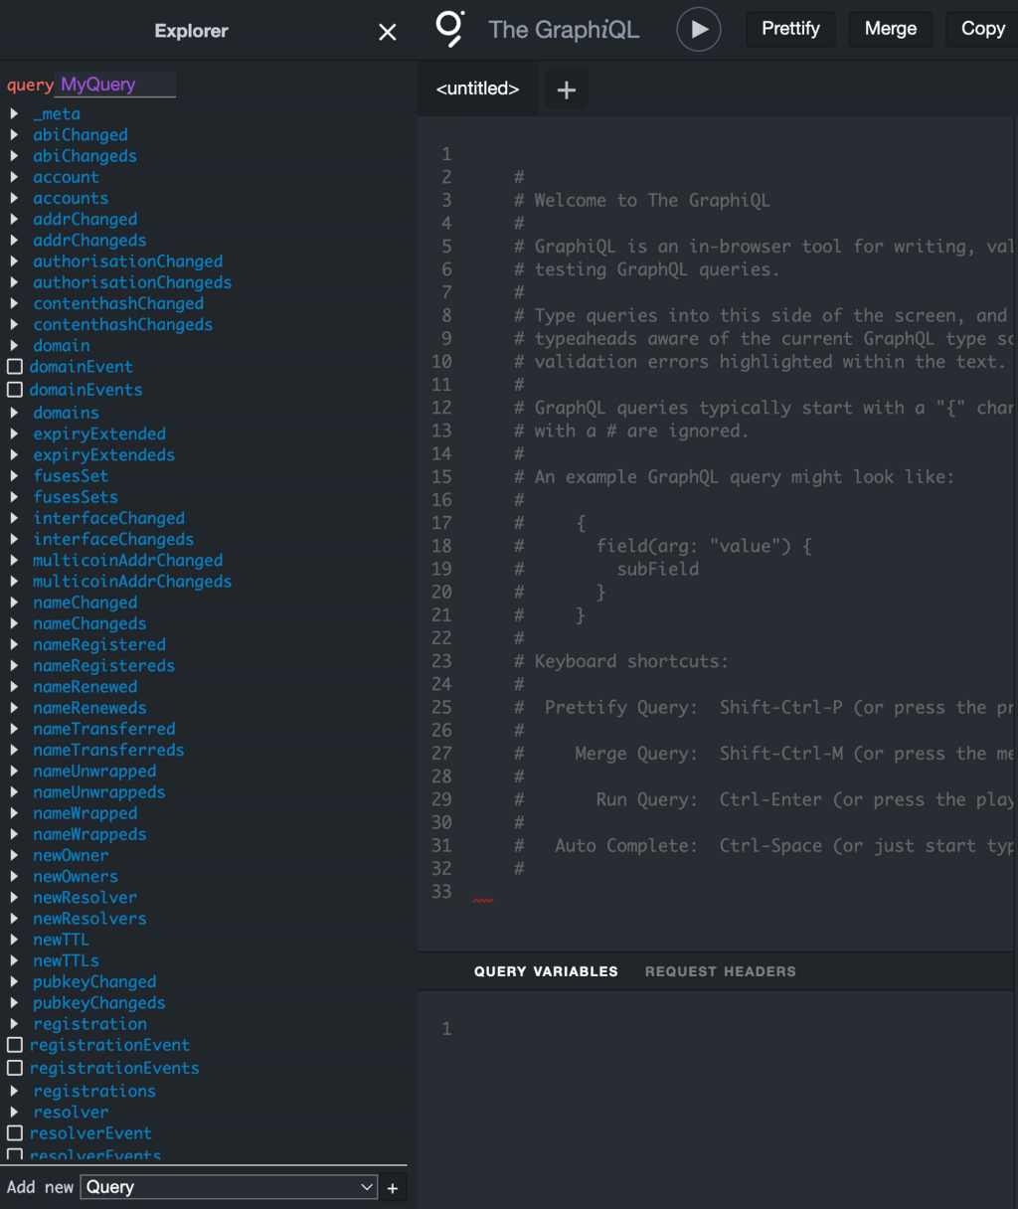Check the registrationEvents checkbox
The width and height of the screenshot is (1018, 1209).
pyautogui.click(x=15, y=1068)
